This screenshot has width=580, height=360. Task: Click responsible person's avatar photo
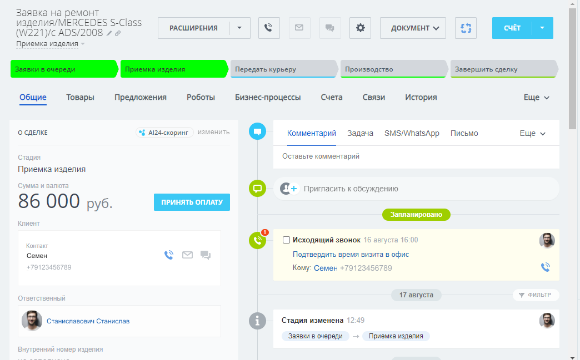[32, 321]
